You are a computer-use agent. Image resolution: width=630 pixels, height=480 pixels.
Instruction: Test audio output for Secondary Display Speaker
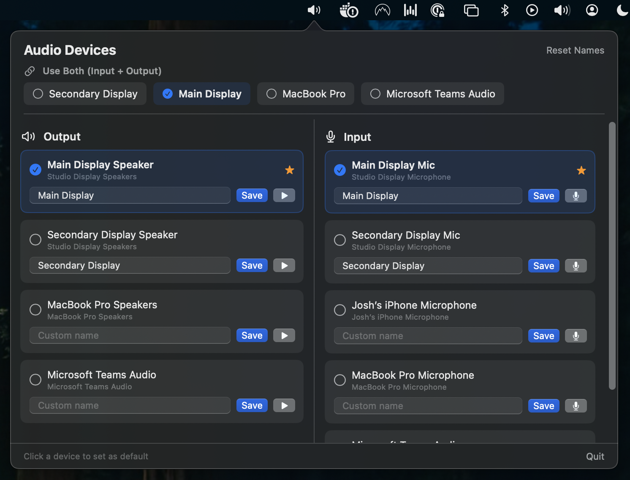(x=284, y=265)
